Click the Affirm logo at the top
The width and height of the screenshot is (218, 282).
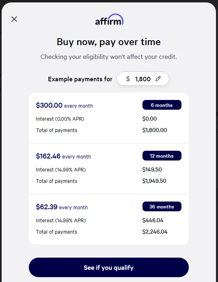pyautogui.click(x=109, y=20)
